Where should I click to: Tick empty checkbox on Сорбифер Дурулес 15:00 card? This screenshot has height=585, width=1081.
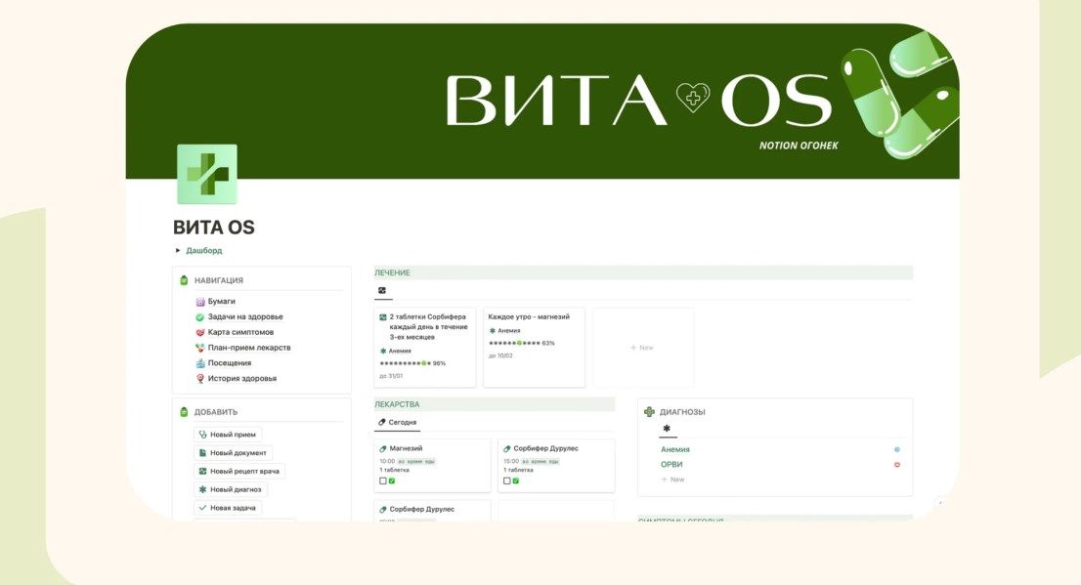(507, 481)
